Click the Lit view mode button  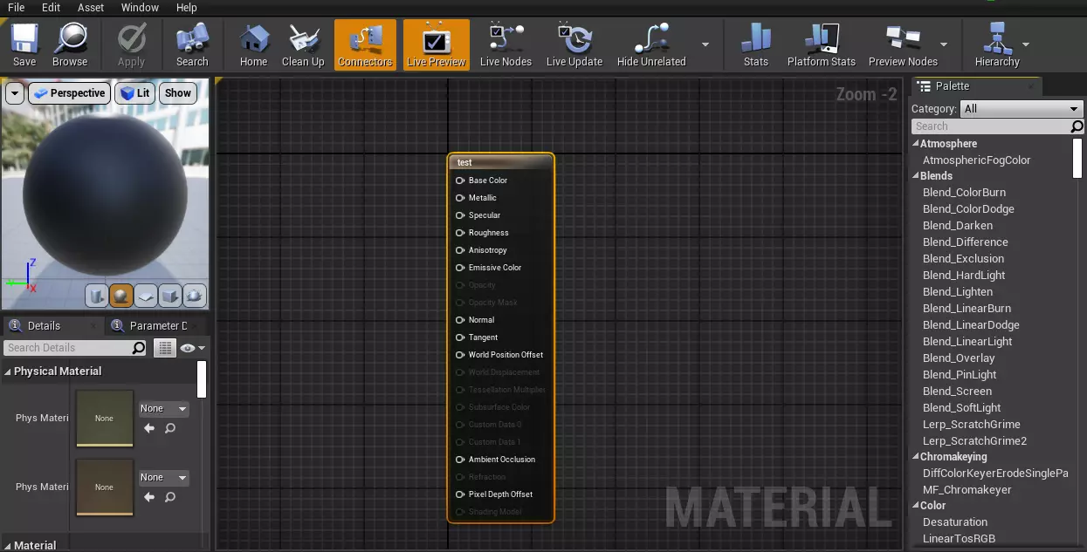pyautogui.click(x=134, y=93)
